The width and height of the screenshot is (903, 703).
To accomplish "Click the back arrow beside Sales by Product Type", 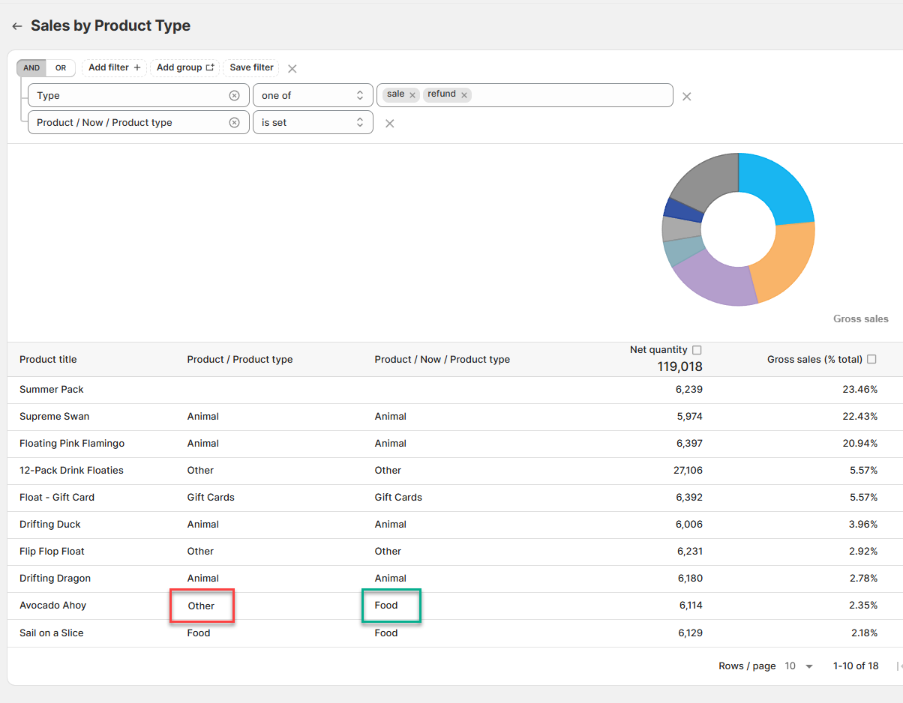I will point(16,26).
